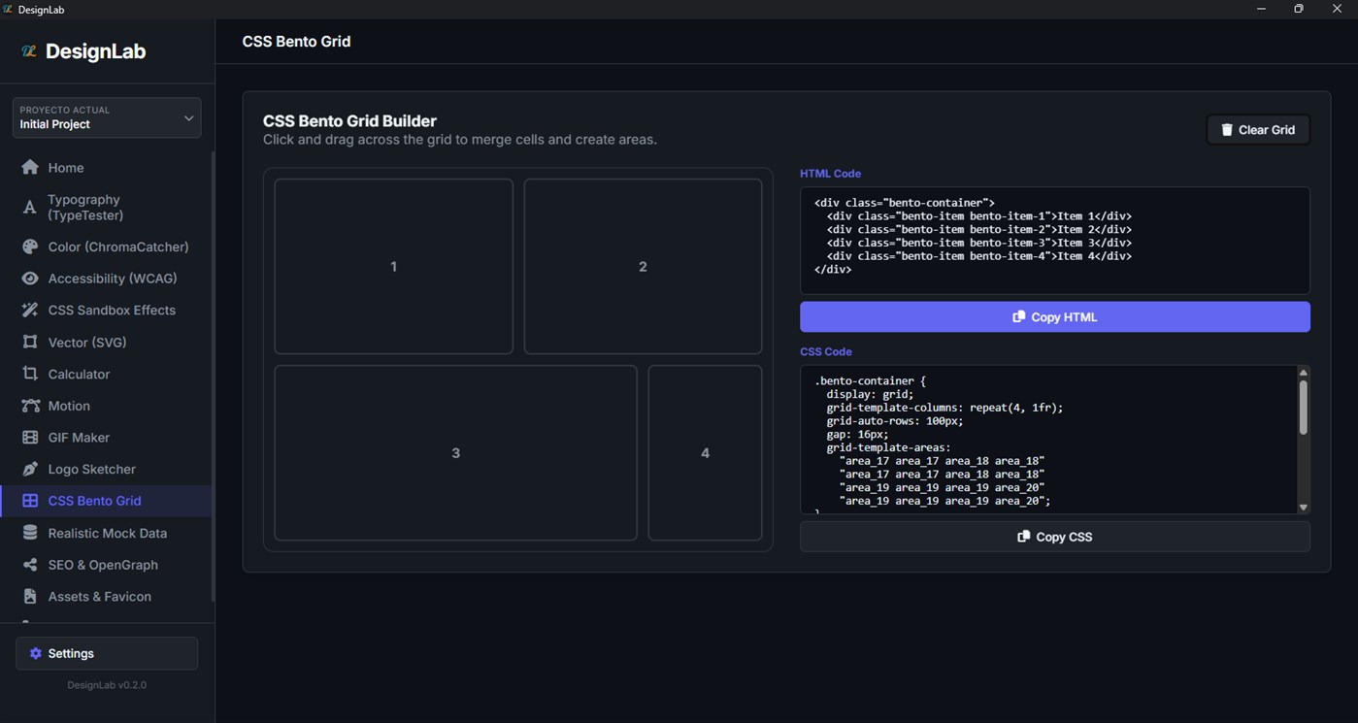Click the Motion bezier icon
Screen dimensions: 1358x723
click(x=30, y=406)
